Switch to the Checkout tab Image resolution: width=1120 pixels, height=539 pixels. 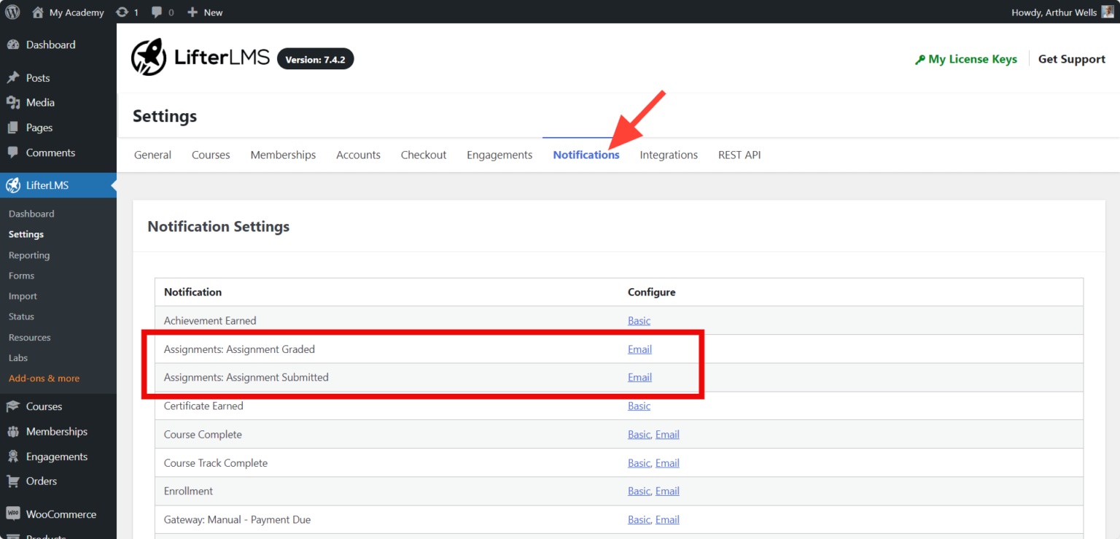pyautogui.click(x=424, y=155)
